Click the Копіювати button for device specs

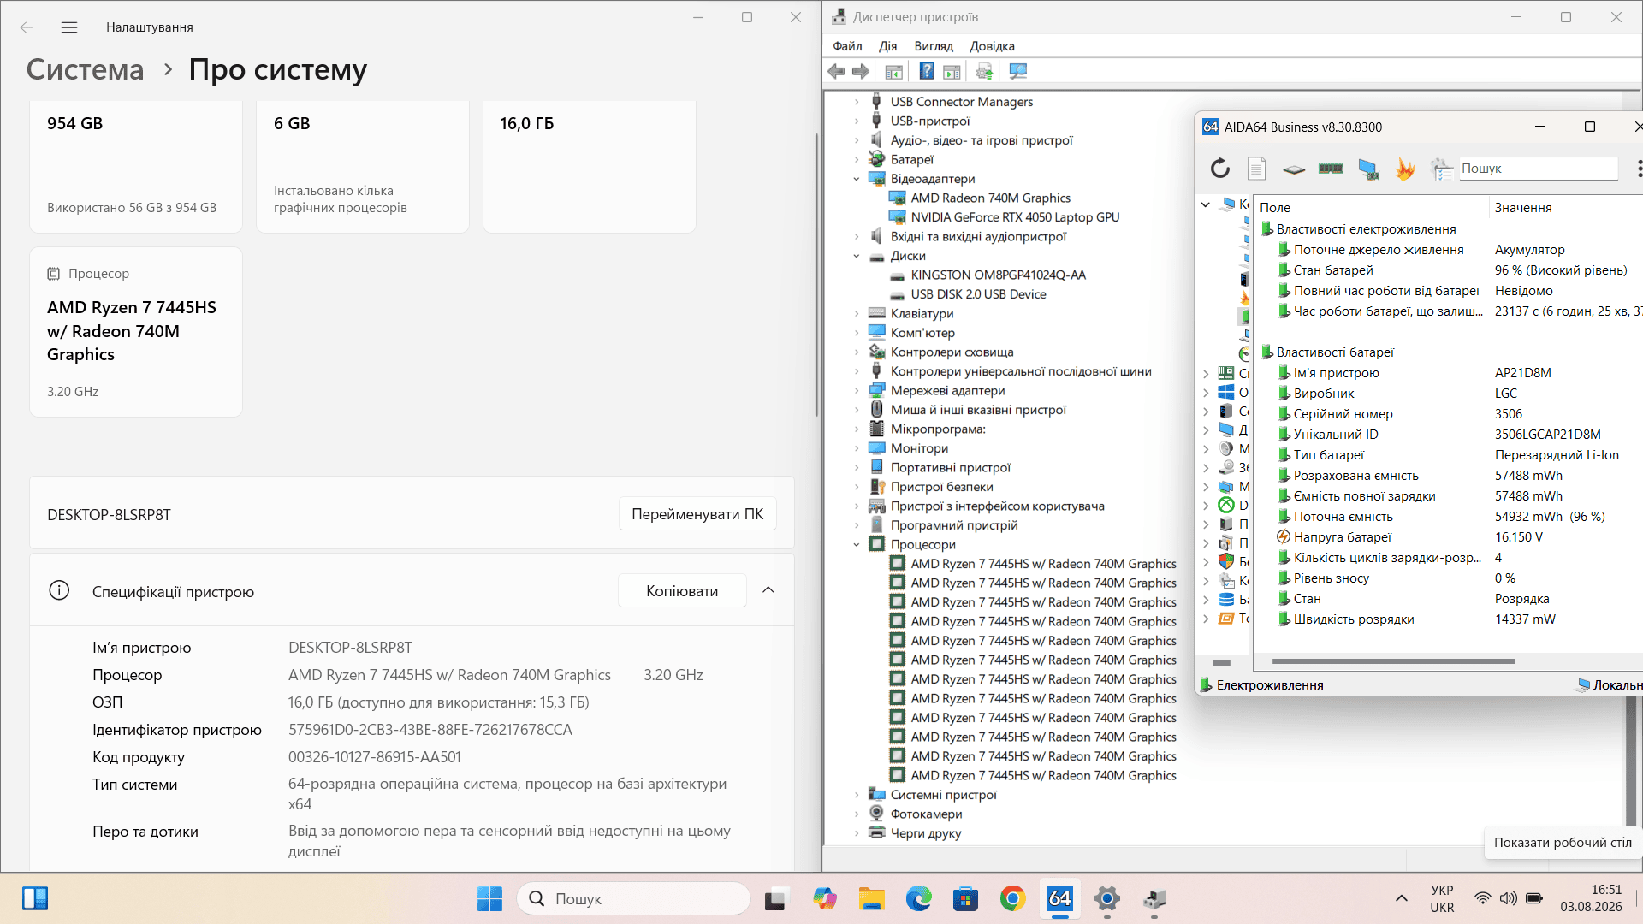tap(682, 590)
